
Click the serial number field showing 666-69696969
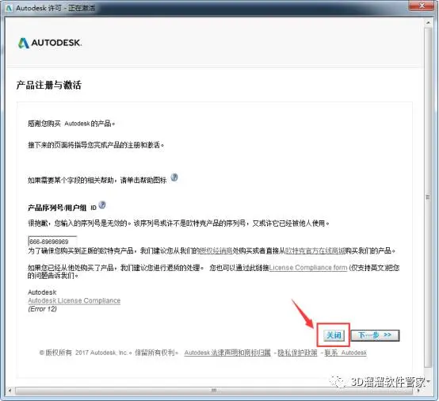tap(52, 242)
